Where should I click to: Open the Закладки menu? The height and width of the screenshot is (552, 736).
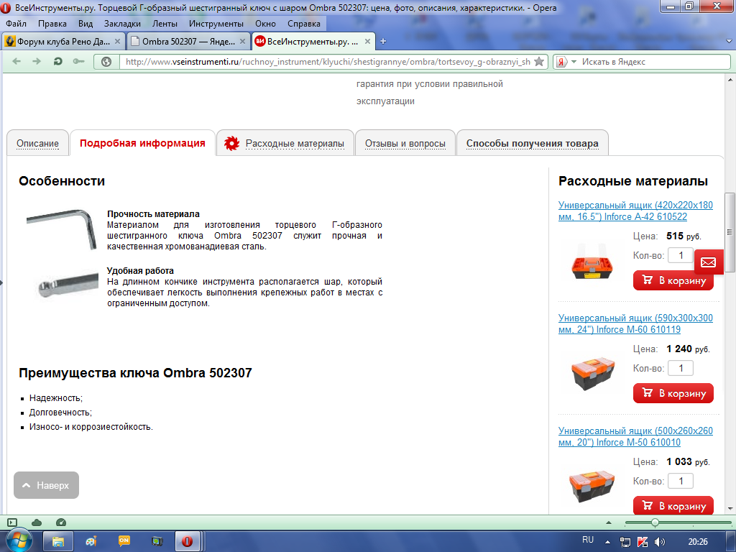[x=122, y=24]
